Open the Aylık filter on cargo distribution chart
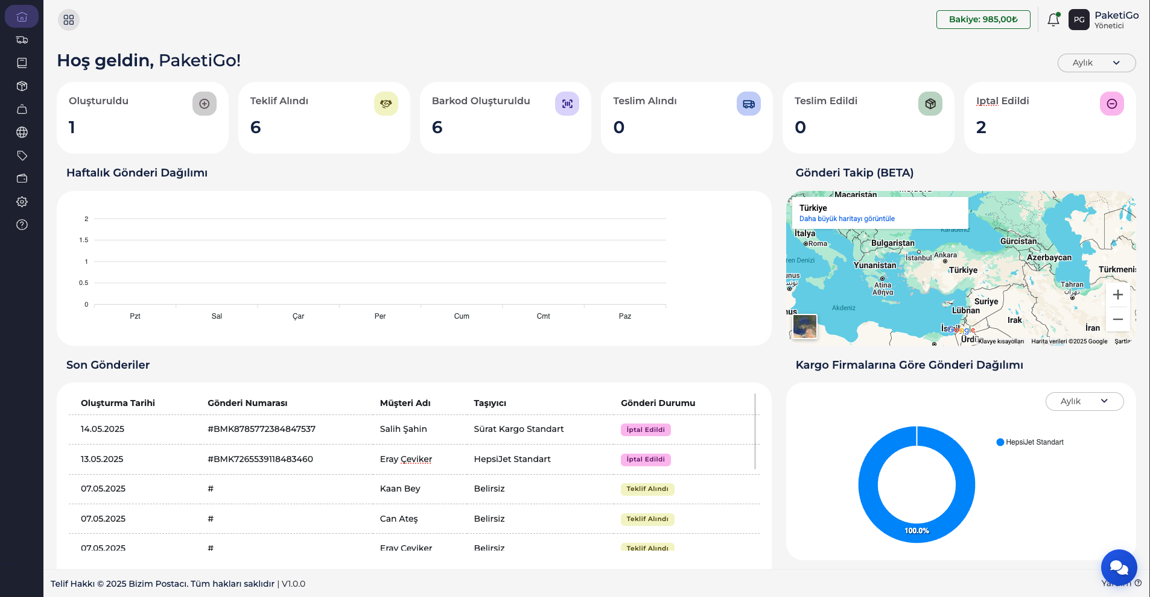The height and width of the screenshot is (597, 1150). [x=1084, y=401]
